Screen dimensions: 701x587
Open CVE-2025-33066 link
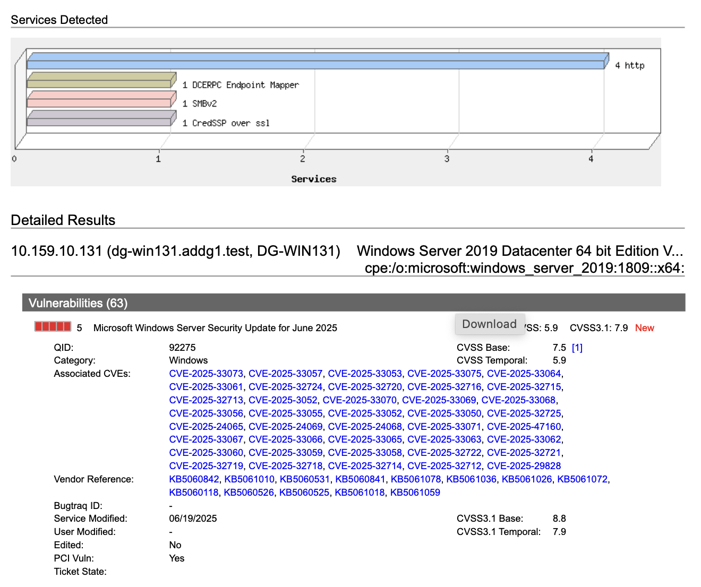[286, 439]
